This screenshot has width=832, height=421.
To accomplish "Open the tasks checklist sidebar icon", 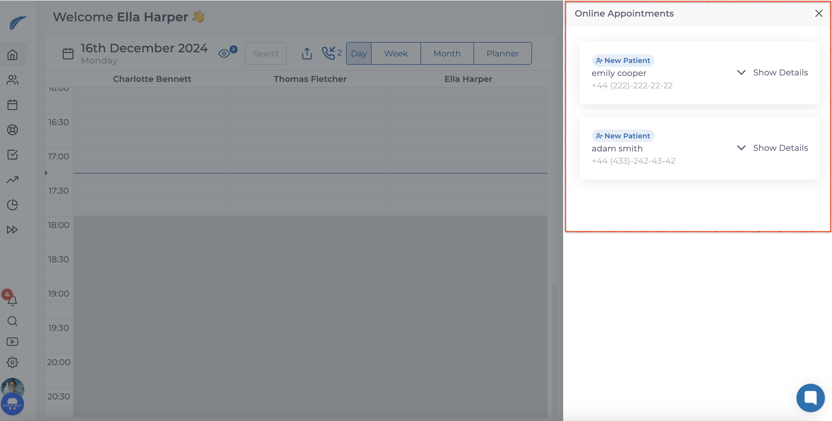I will [x=13, y=155].
